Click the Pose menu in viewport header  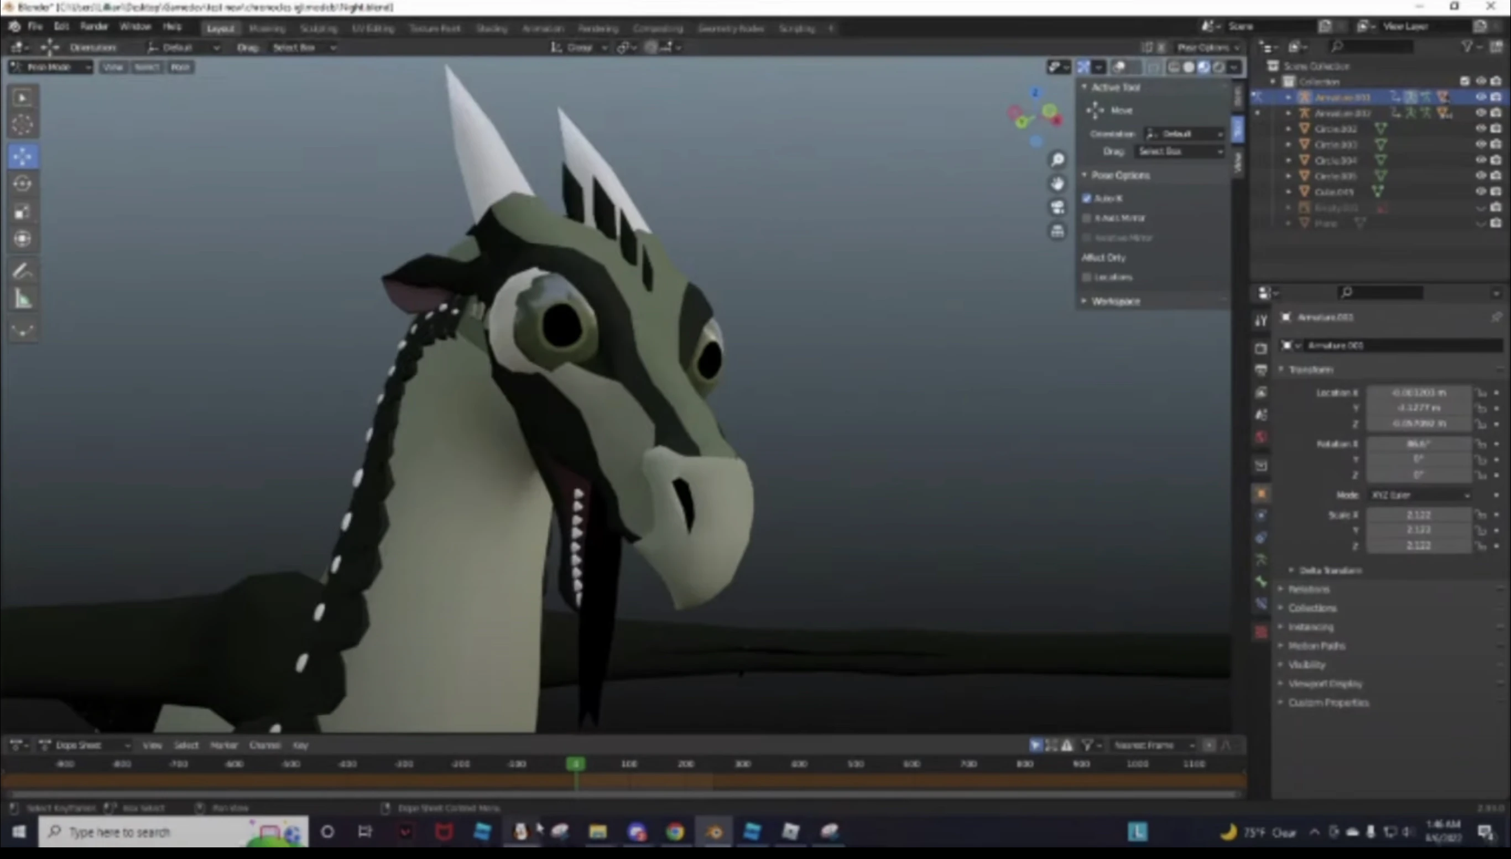pos(180,67)
